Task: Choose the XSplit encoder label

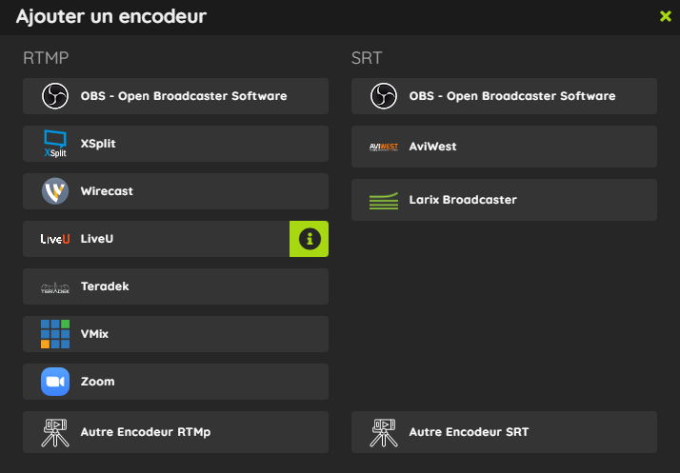Action: coord(98,144)
